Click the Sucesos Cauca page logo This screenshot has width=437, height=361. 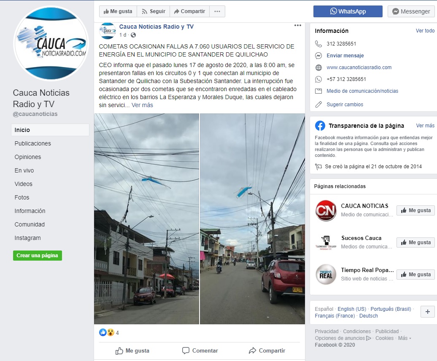point(326,242)
